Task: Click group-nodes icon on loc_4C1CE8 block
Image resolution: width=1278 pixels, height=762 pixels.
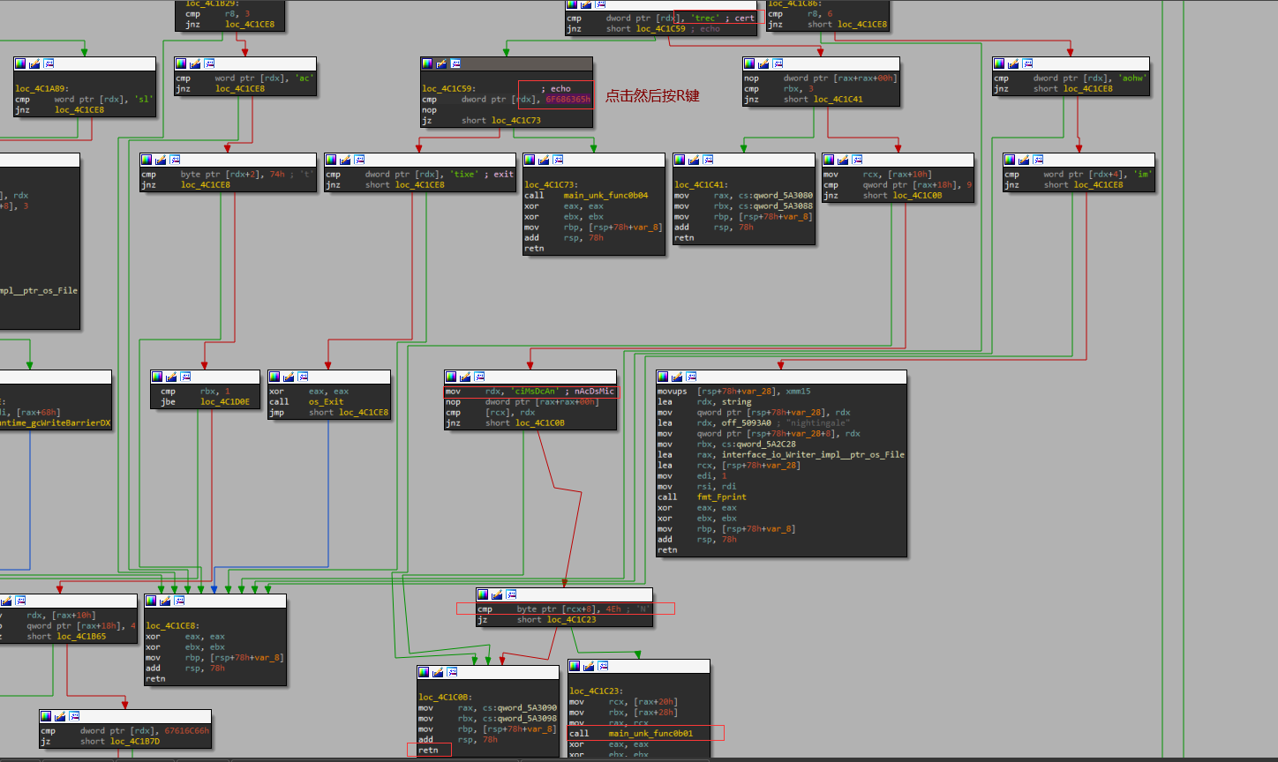Action: coord(180,601)
